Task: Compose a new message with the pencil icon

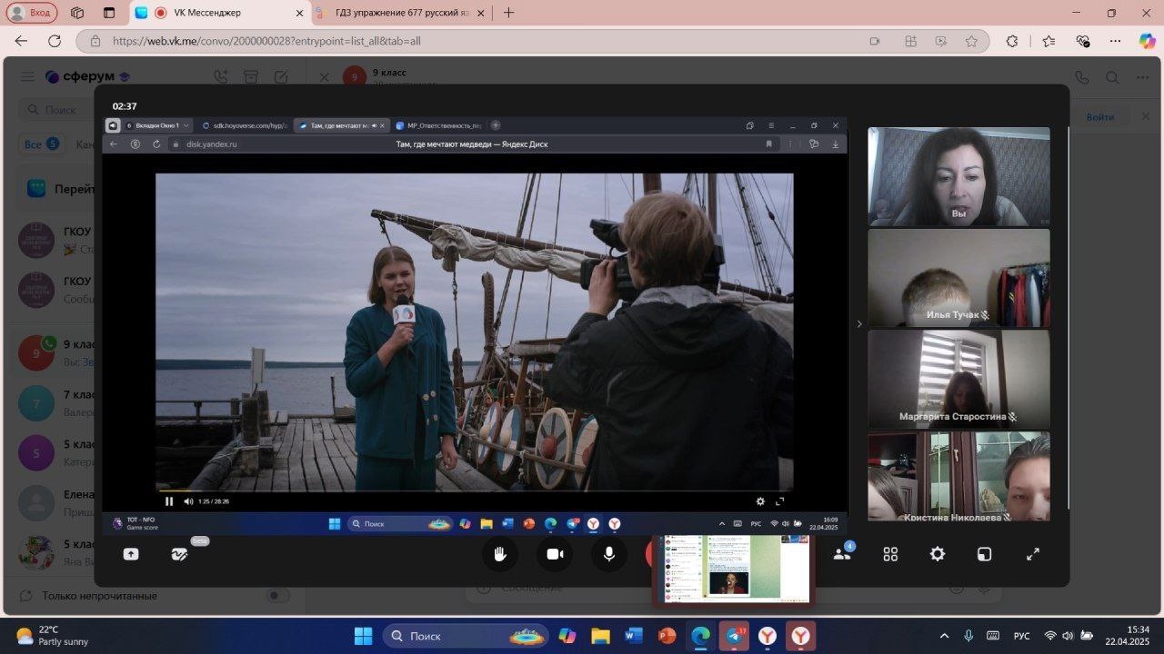Action: tap(281, 77)
